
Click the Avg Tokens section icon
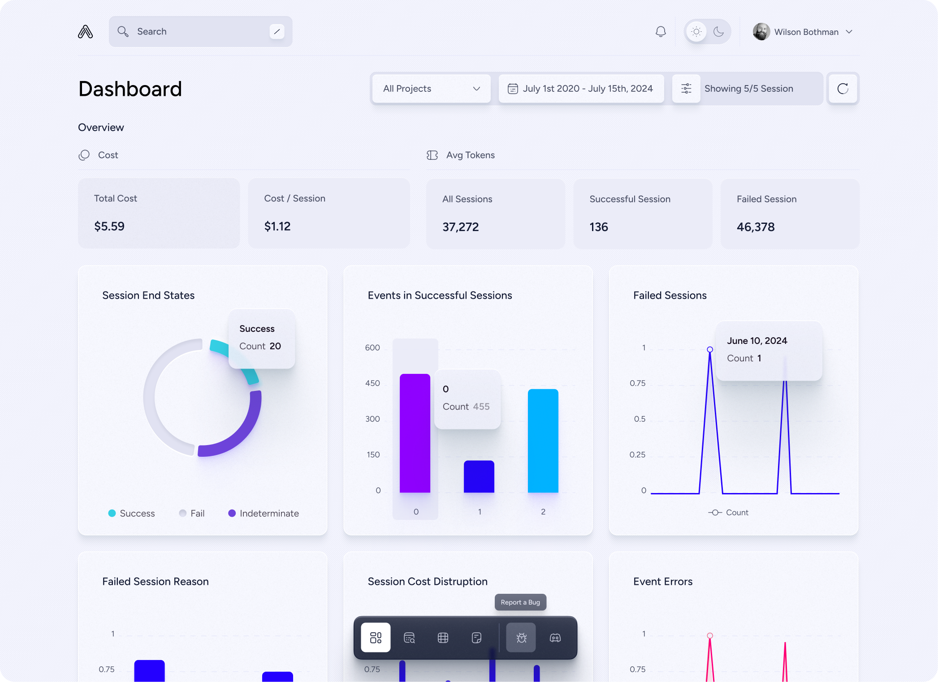pos(432,155)
